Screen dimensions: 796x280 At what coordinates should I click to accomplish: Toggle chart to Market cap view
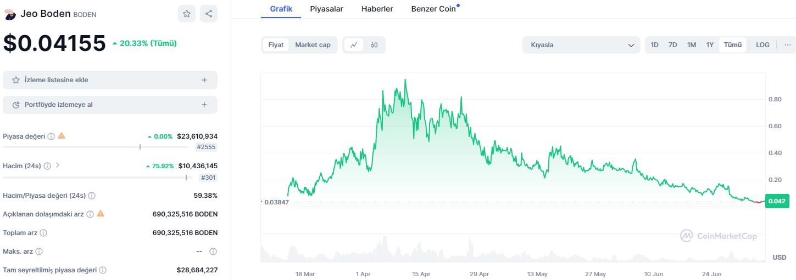click(x=313, y=45)
